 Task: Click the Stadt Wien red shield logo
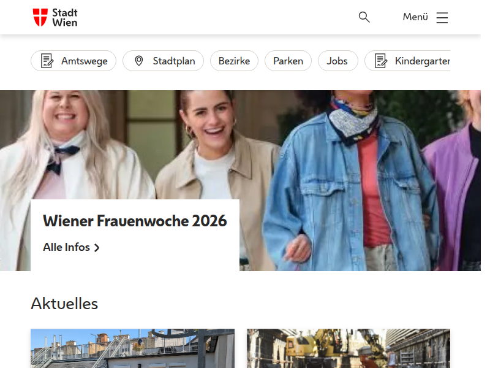(40, 17)
